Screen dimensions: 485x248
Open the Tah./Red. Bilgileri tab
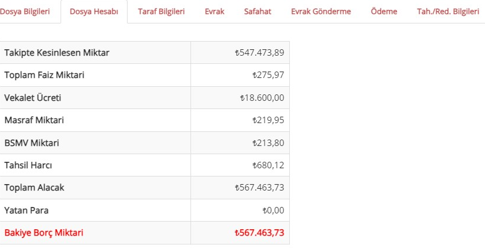coord(448,12)
